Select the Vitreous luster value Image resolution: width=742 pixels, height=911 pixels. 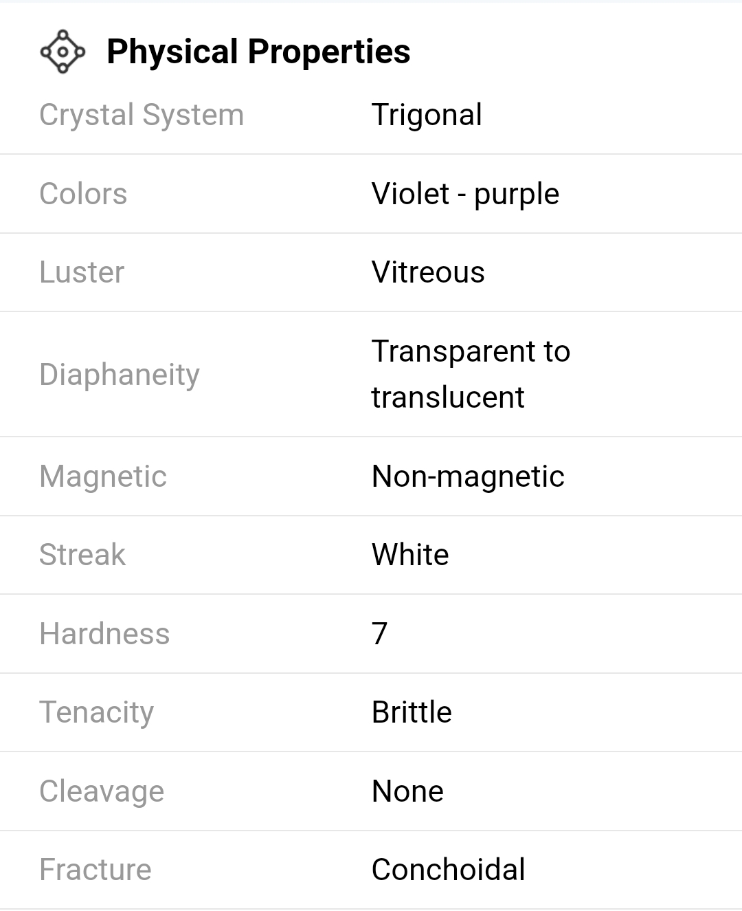(428, 272)
